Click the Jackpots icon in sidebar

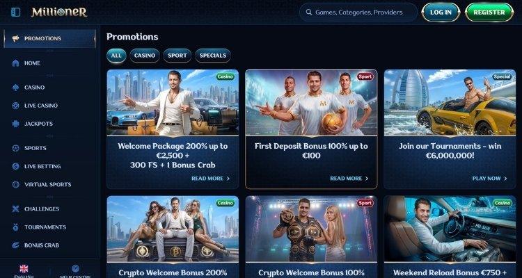15,124
